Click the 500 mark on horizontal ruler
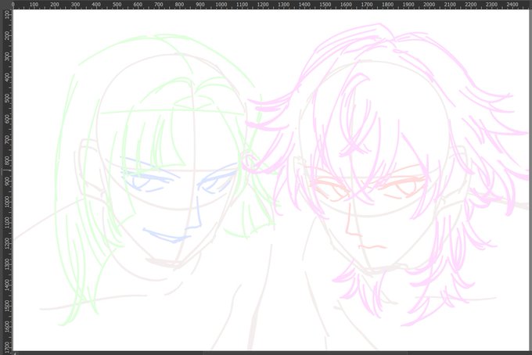 117,5
